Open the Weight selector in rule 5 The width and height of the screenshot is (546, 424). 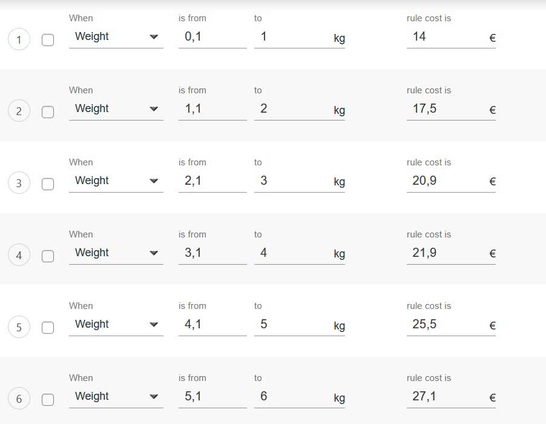(x=116, y=325)
